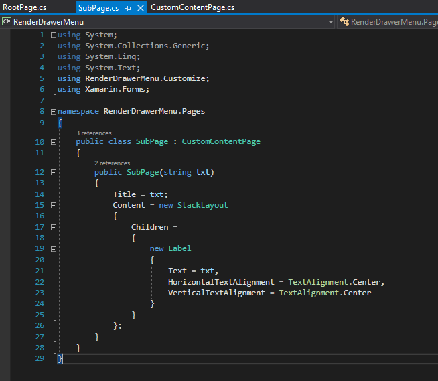Switch to the RootPage.cs tab
This screenshot has height=381, width=438.
pyautogui.click(x=25, y=7)
